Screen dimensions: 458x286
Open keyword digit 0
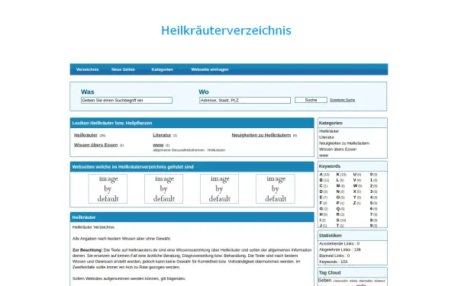(372, 174)
